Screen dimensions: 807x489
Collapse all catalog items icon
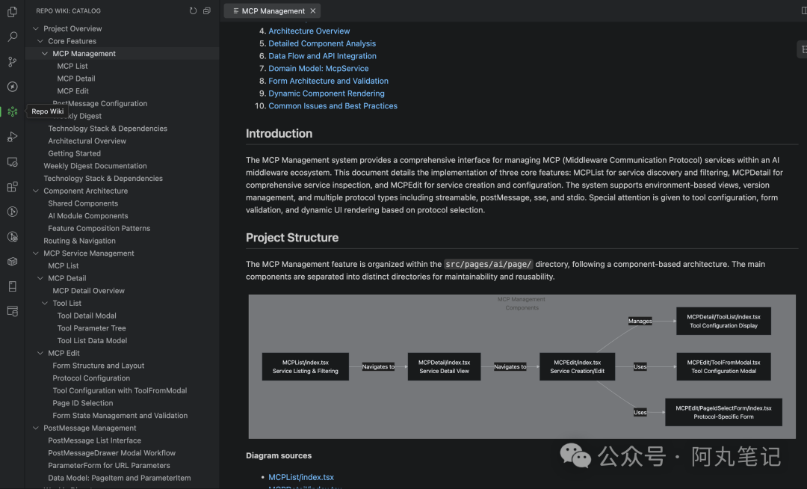[x=207, y=10]
